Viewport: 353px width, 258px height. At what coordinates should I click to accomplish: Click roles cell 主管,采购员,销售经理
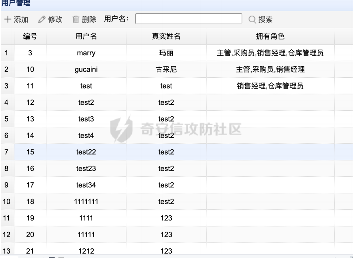[270, 69]
